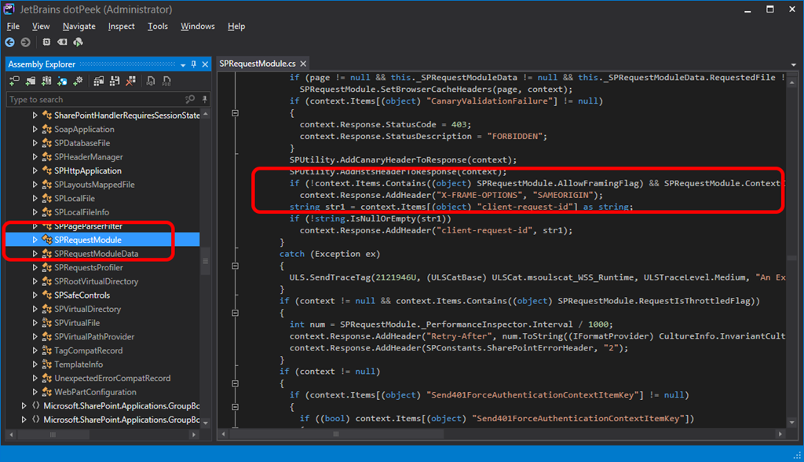Click the Navigate Forward arrow icon
Image resolution: width=804 pixels, height=462 pixels.
(x=26, y=42)
